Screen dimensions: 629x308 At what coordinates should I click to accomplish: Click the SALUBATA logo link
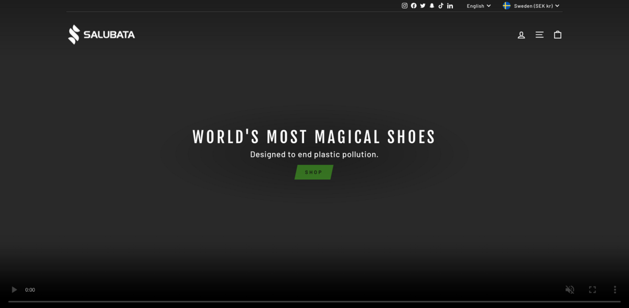101,34
